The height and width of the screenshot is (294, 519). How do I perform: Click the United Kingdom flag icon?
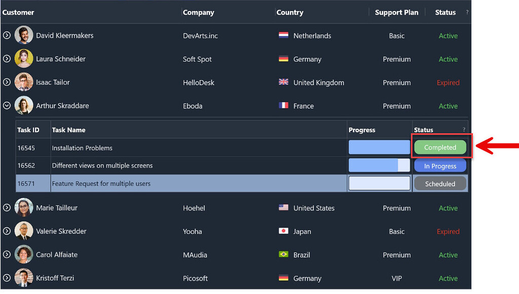[x=283, y=82]
